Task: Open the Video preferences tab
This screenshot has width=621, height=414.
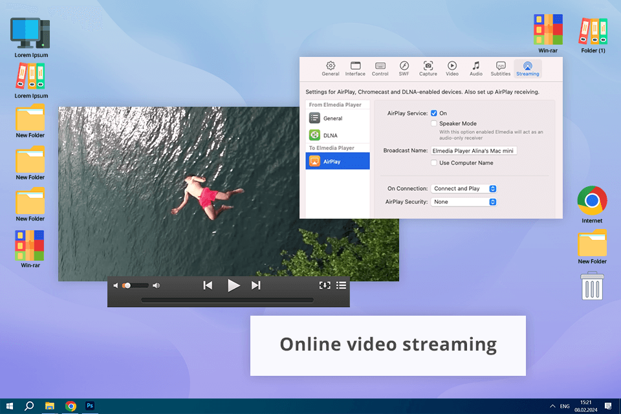Action: coord(452,69)
